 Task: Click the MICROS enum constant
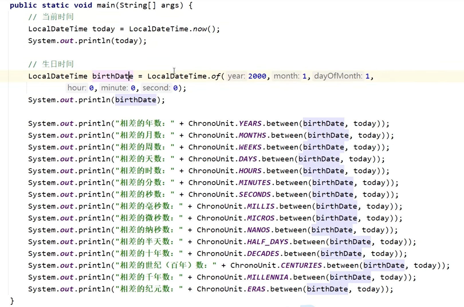261,218
